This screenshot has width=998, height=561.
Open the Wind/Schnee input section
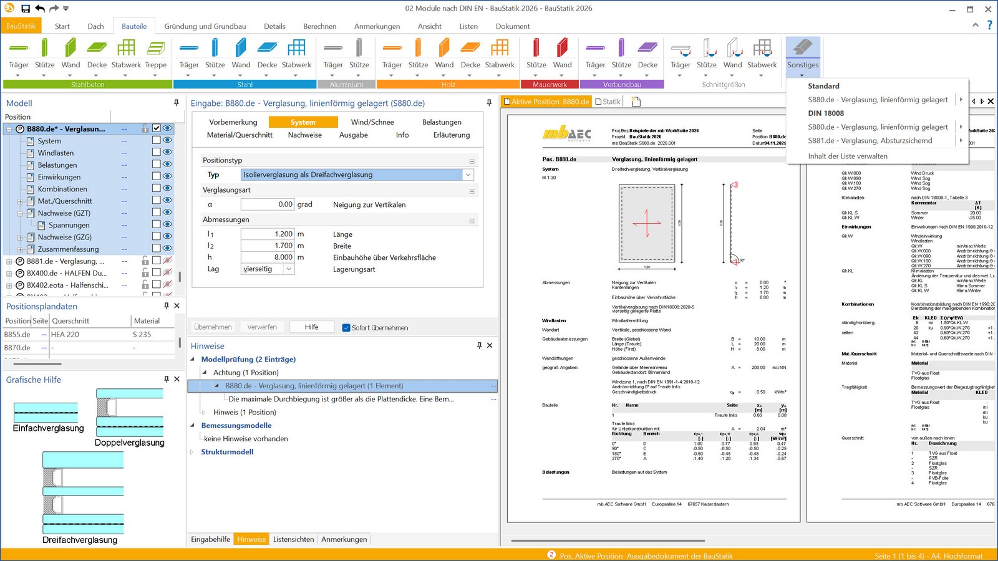372,122
